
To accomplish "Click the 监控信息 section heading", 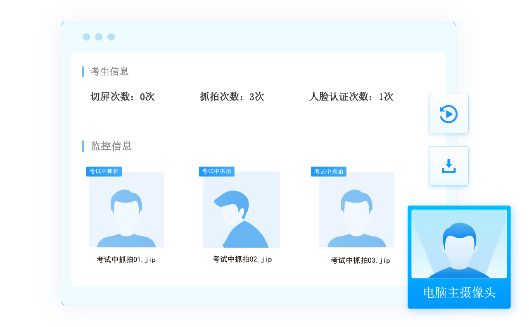I will [x=111, y=146].
